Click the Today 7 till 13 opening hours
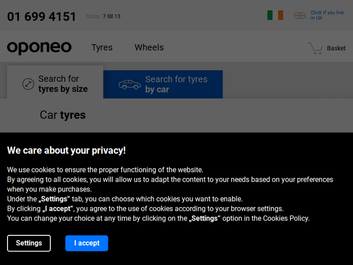The height and width of the screenshot is (265, 353). (103, 16)
